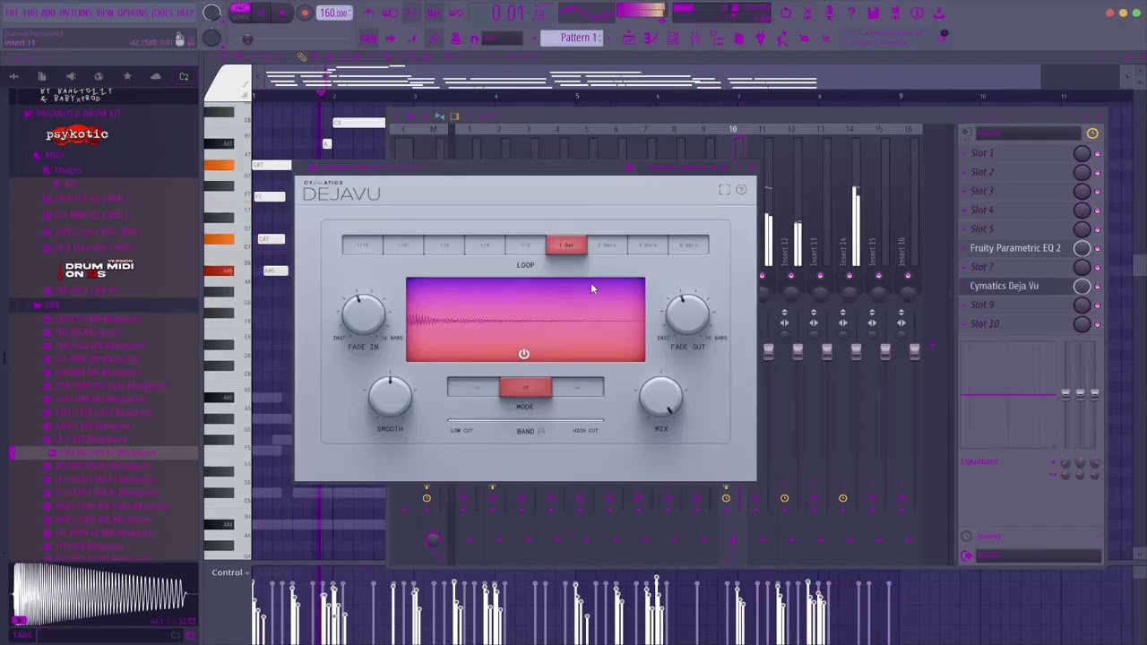Open the undo history icon in the top toolbar
1147x645 pixels.
[x=786, y=13]
